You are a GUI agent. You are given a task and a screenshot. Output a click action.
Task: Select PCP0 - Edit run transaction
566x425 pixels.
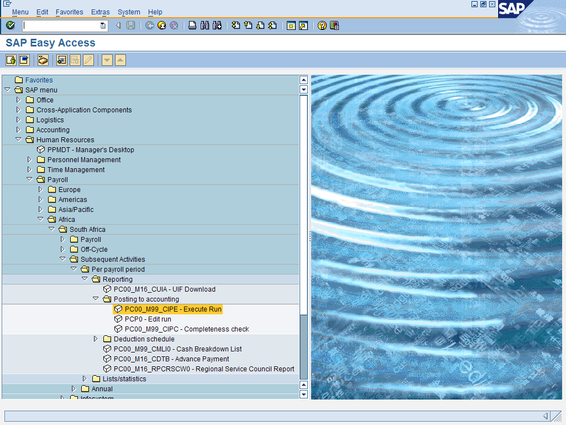(x=148, y=319)
